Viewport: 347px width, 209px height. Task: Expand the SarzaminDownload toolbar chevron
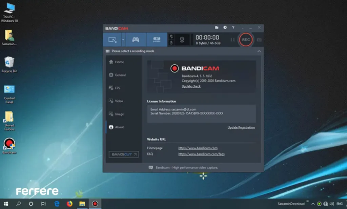click(308, 202)
